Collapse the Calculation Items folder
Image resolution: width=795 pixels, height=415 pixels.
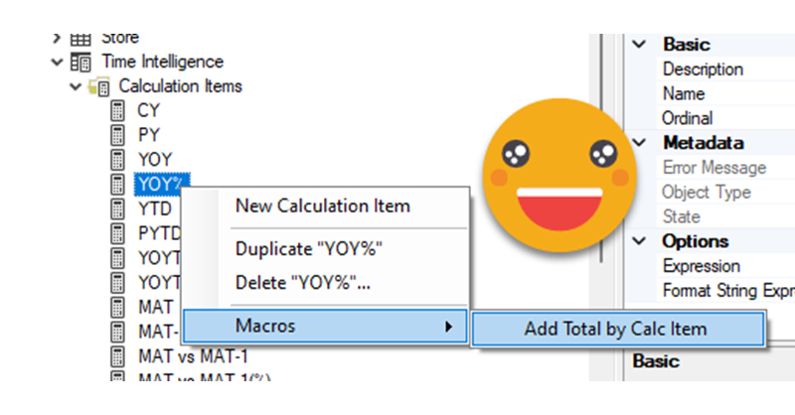pyautogui.click(x=75, y=86)
